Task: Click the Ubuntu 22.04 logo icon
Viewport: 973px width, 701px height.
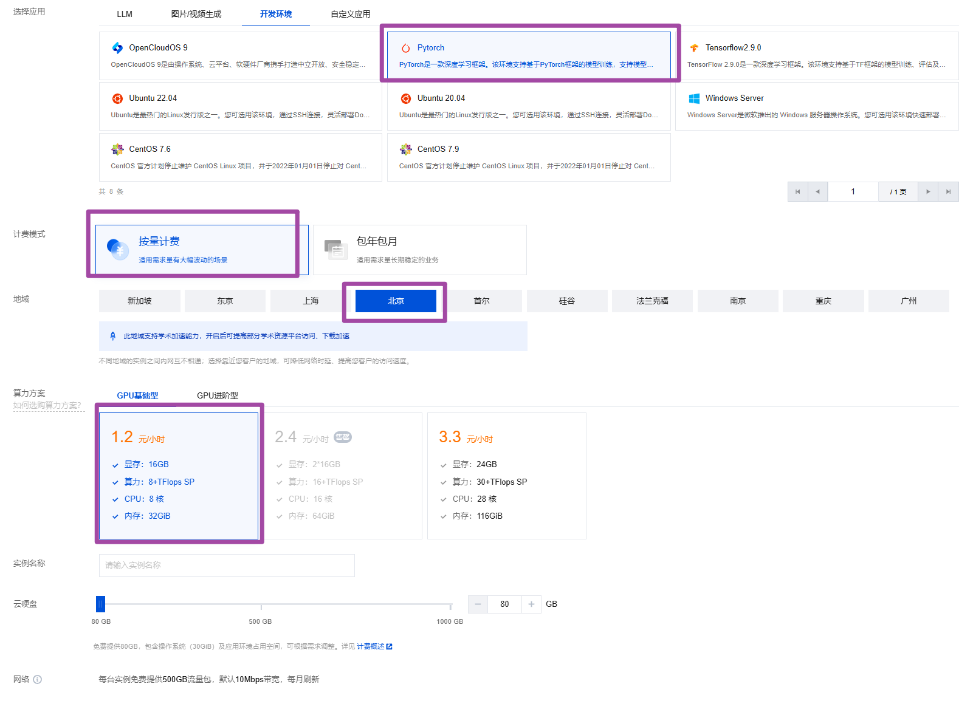Action: pos(117,98)
